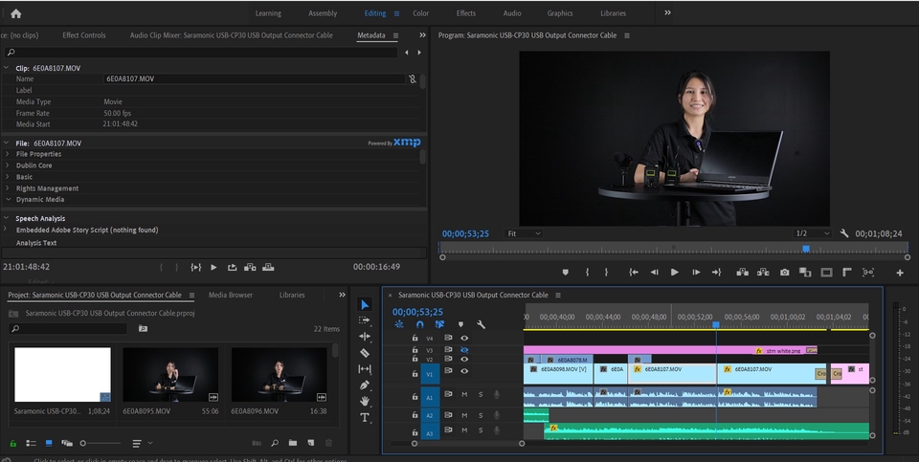Open the sort icons dropdown in Project
Image resolution: width=919 pixels, height=462 pixels.
point(141,443)
